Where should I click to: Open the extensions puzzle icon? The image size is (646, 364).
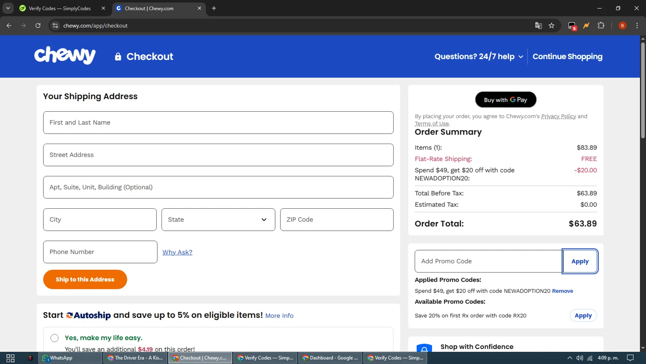[x=601, y=25]
